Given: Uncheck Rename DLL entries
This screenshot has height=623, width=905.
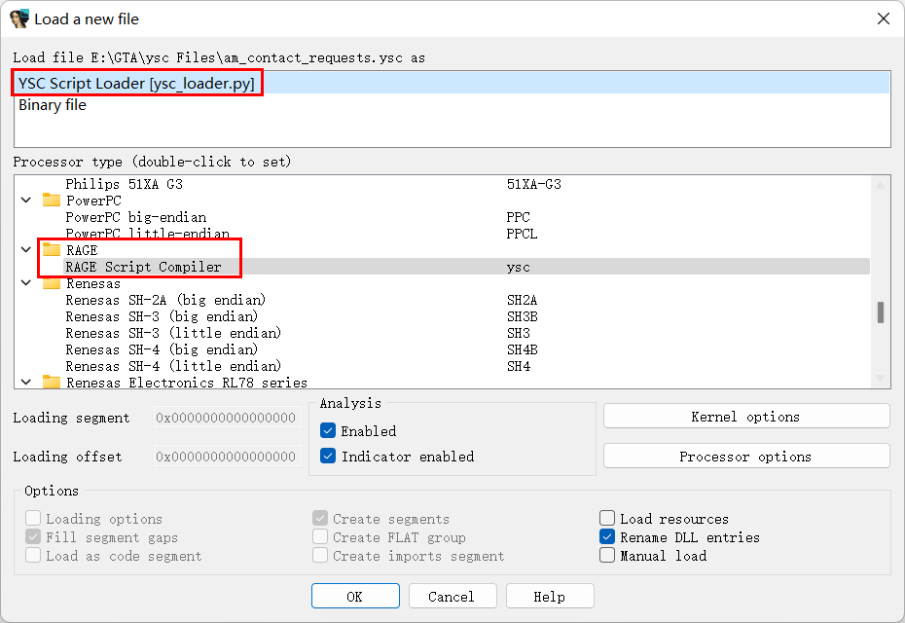Looking at the screenshot, I should 607,537.
